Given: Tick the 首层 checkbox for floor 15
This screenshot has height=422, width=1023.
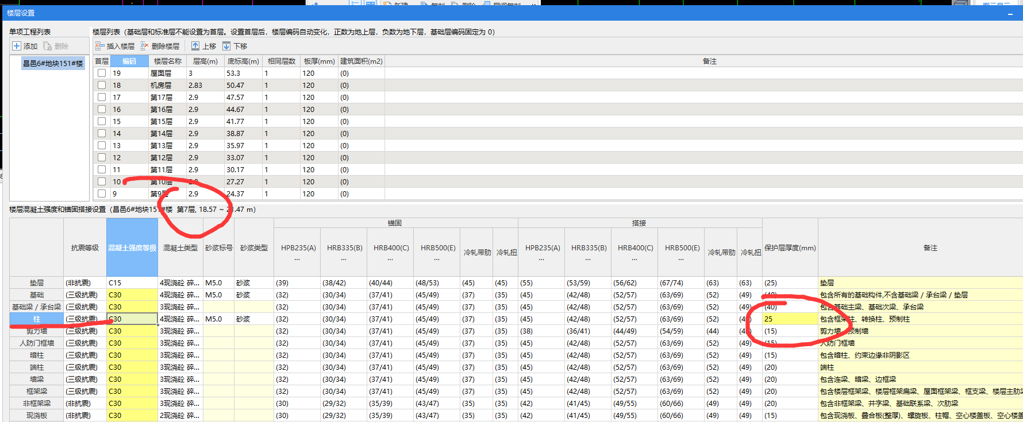Looking at the screenshot, I should 102,121.
